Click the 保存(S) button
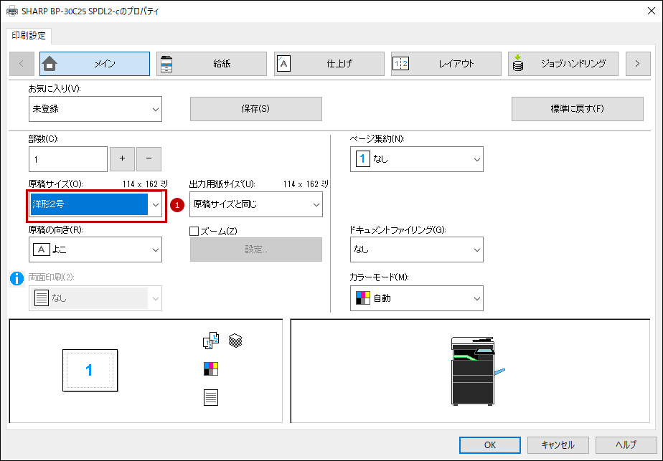The width and height of the screenshot is (663, 461). 256,109
